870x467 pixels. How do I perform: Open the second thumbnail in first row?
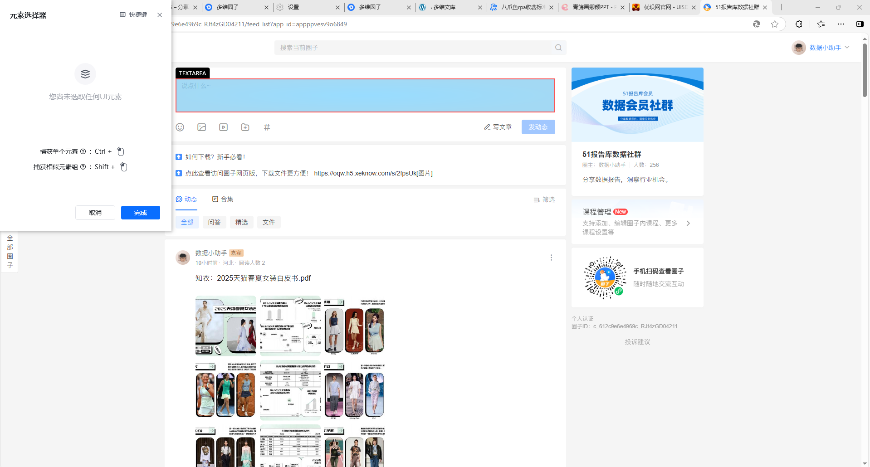pyautogui.click(x=290, y=326)
